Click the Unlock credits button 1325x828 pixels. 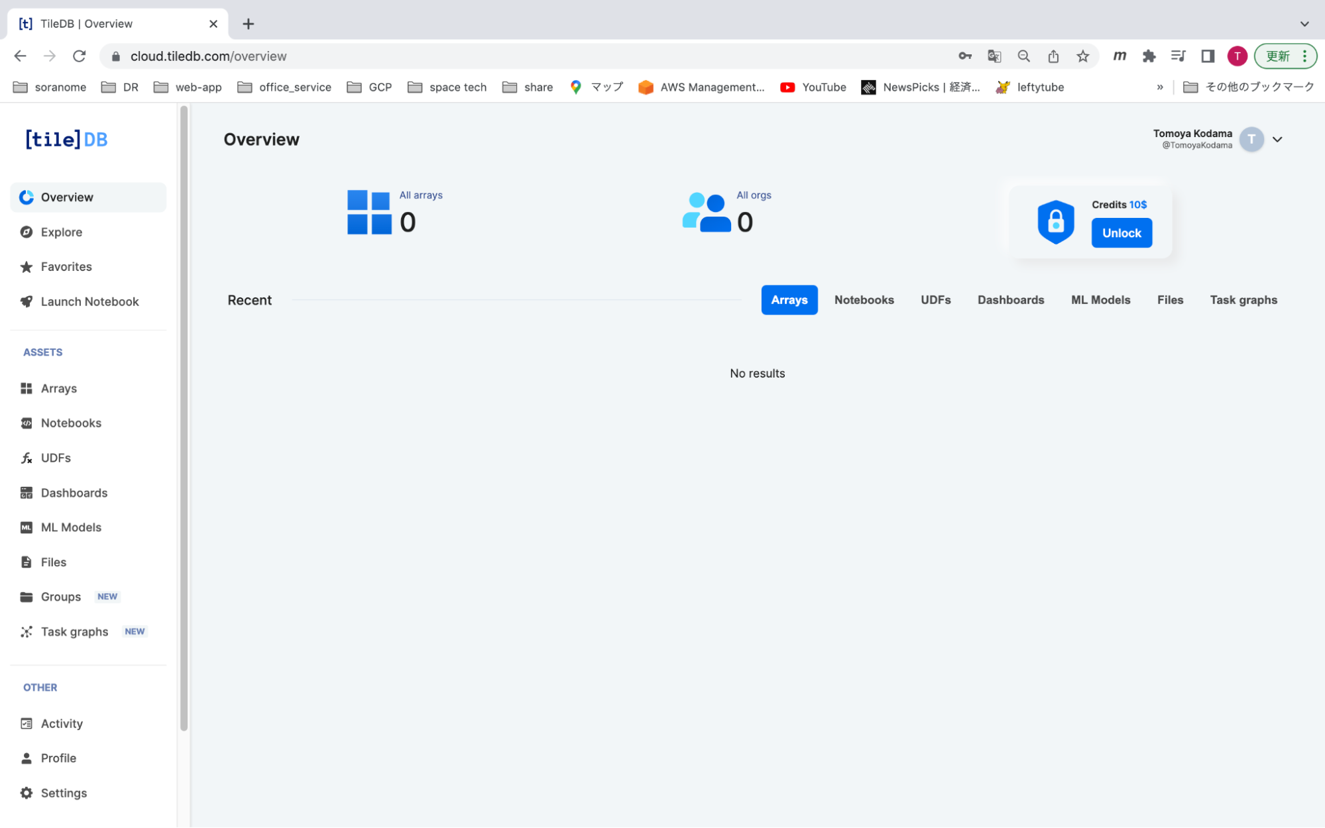click(1122, 233)
